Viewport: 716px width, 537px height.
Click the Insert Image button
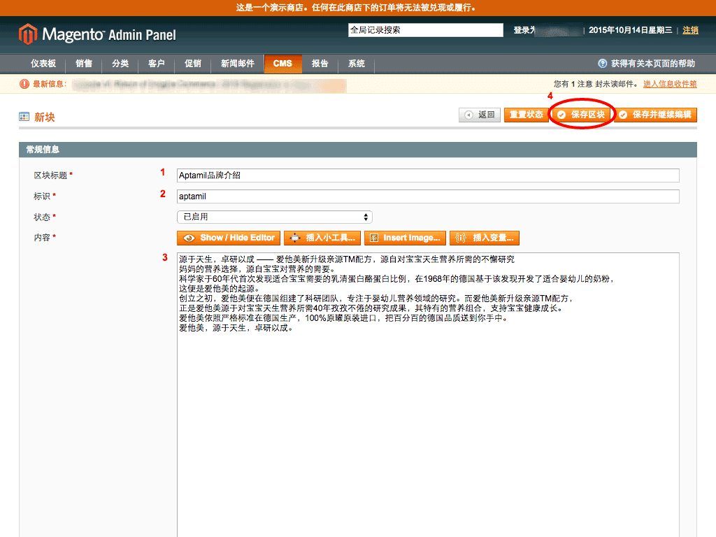click(405, 238)
